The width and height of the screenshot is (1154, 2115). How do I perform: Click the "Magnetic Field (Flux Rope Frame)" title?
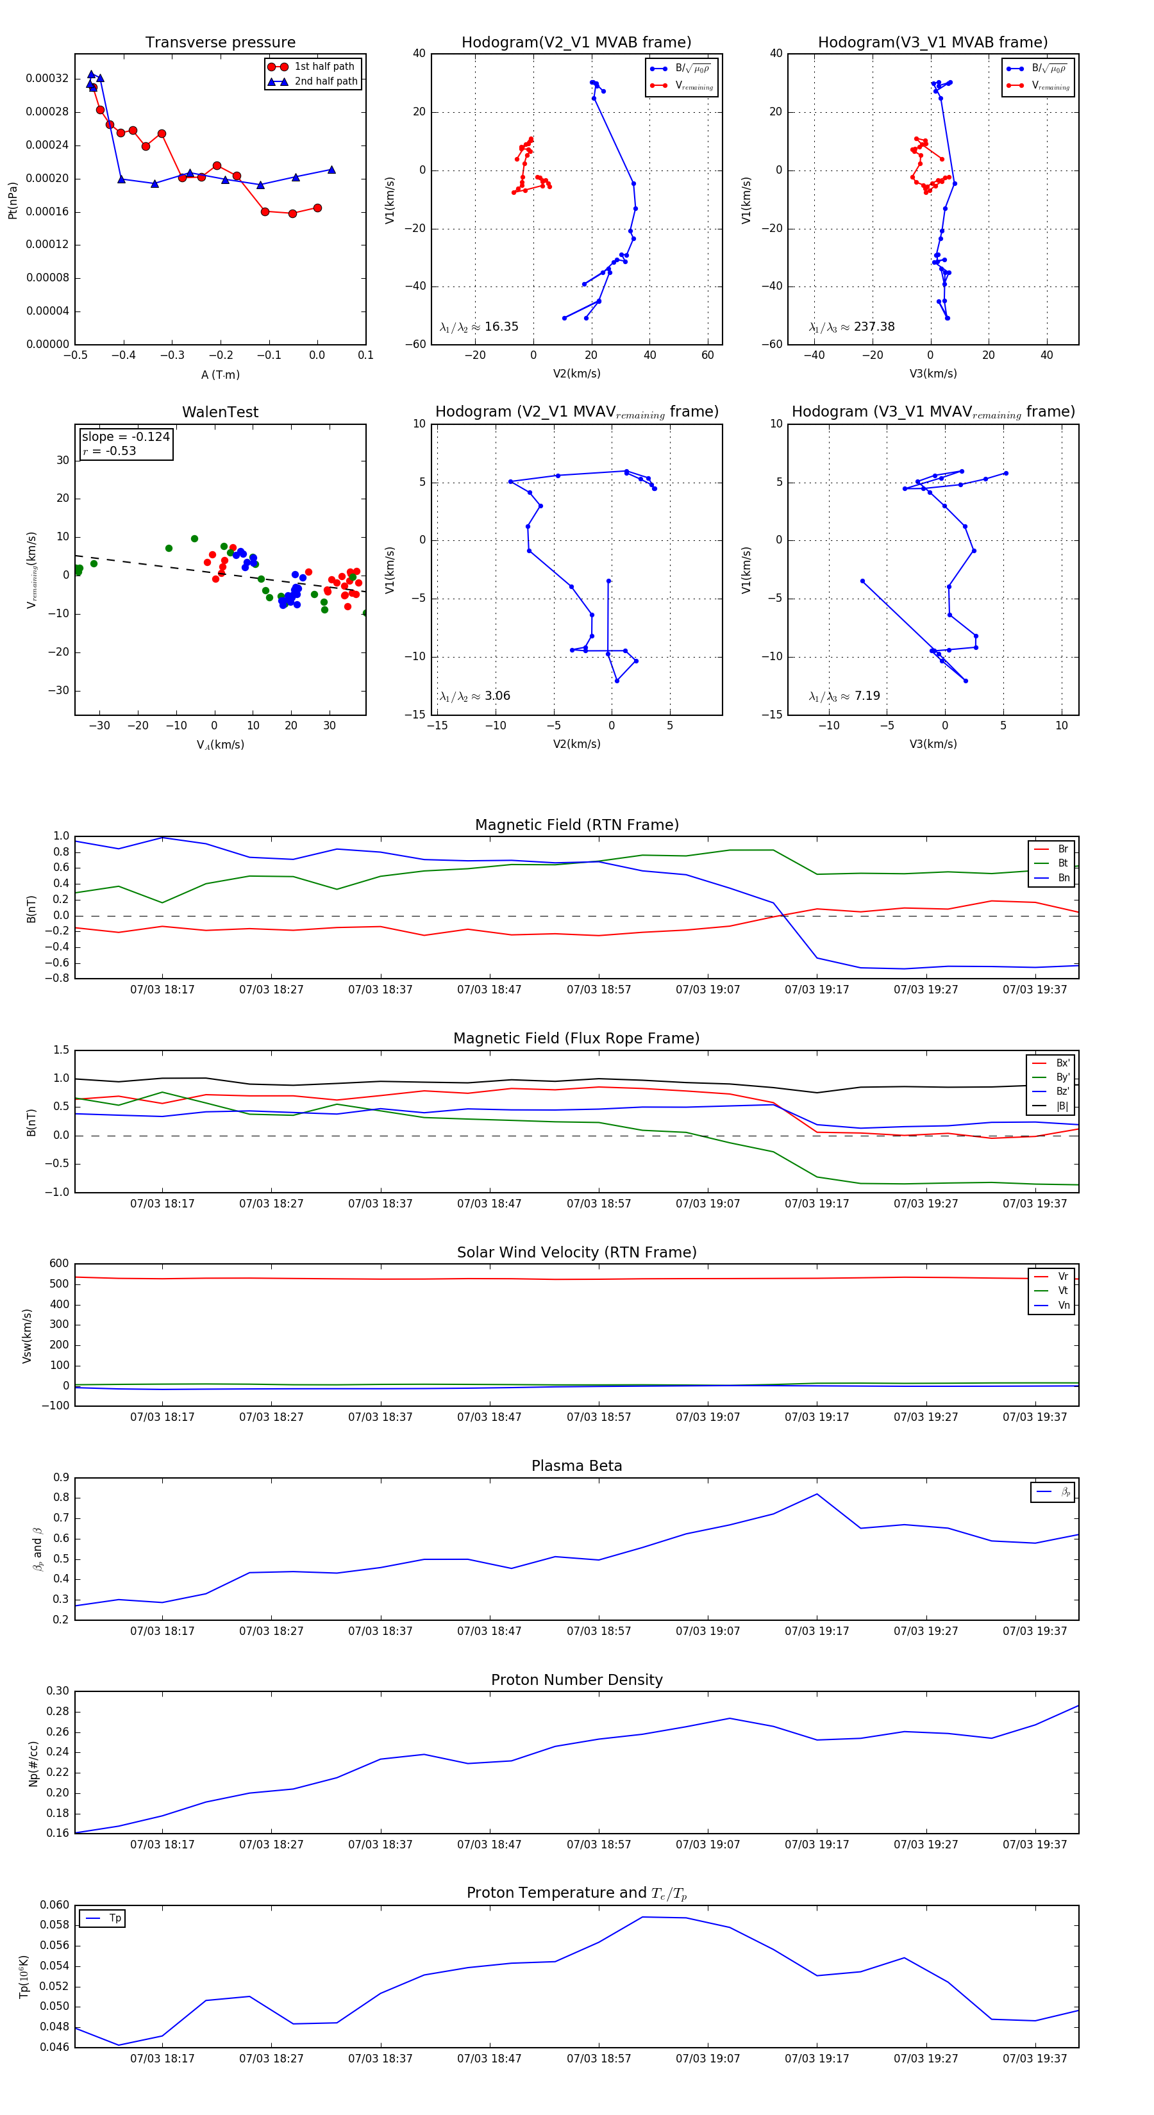point(576,1039)
